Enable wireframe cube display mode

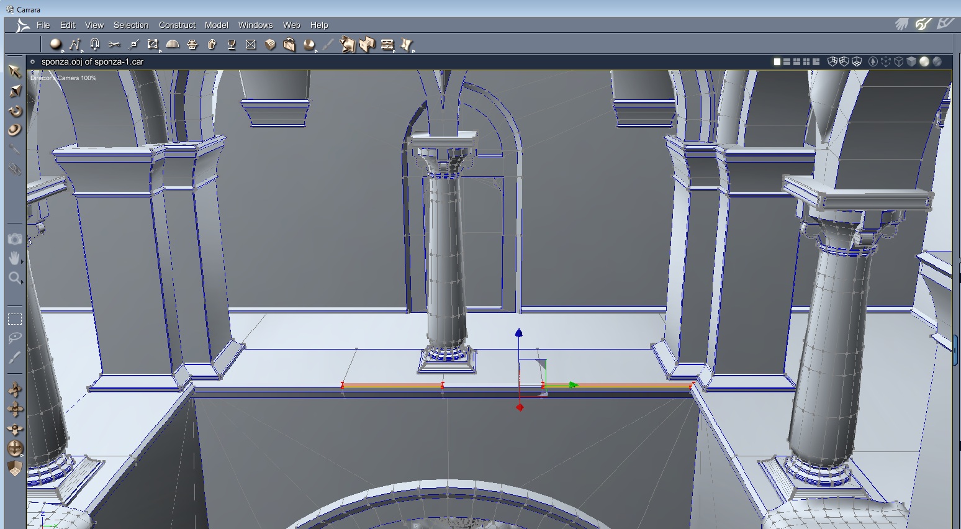[x=898, y=61]
